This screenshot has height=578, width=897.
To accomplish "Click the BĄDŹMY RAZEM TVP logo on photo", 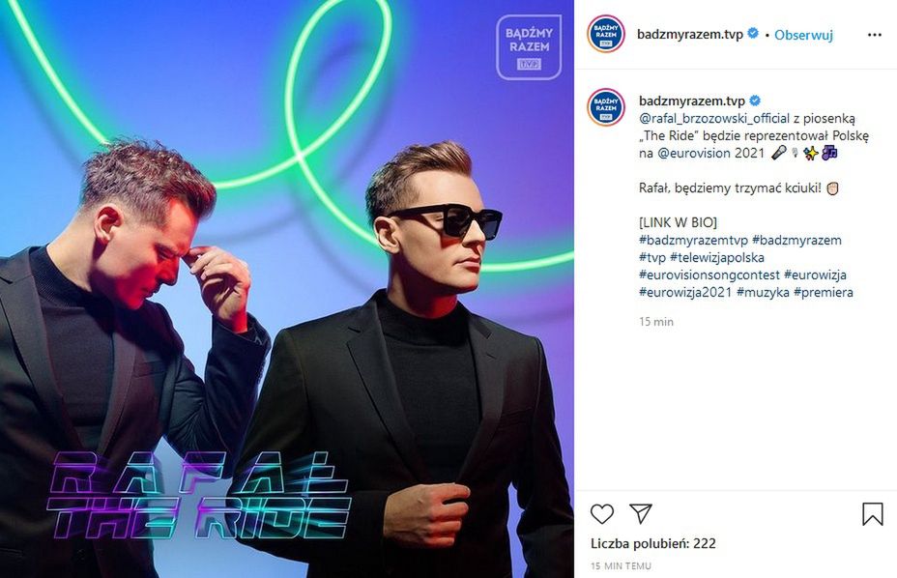I will [x=529, y=47].
